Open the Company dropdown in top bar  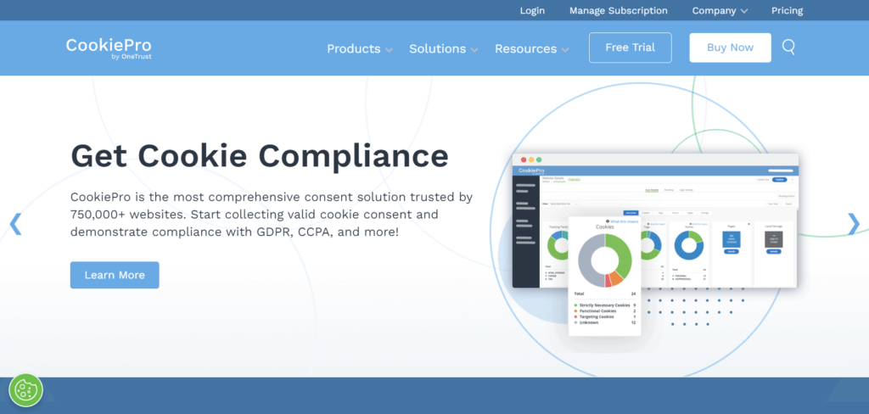(x=720, y=11)
